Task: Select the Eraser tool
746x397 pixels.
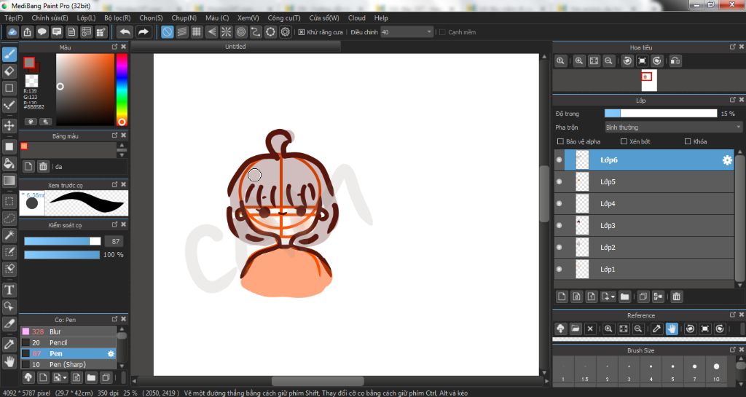Action: click(9, 71)
